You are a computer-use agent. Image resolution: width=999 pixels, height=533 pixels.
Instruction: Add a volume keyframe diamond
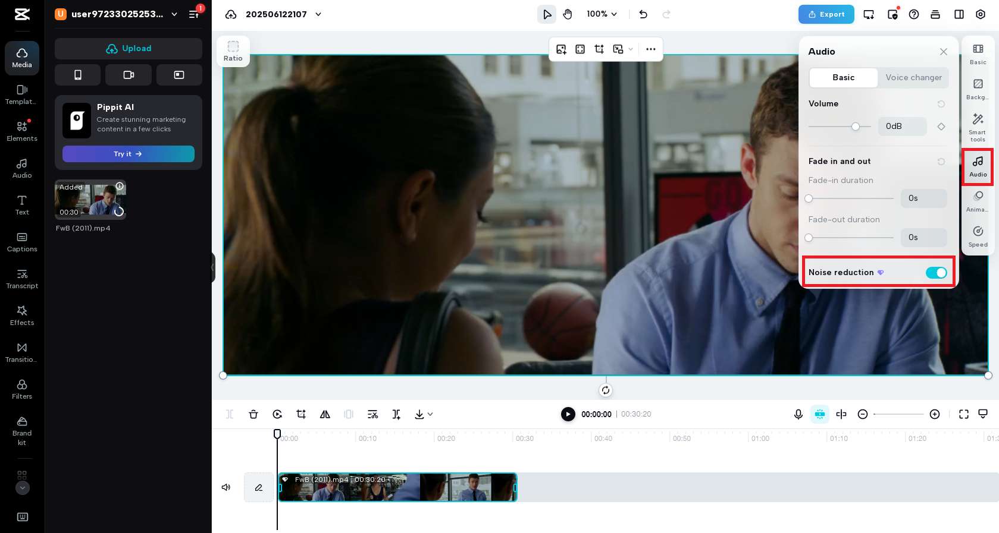tap(941, 127)
